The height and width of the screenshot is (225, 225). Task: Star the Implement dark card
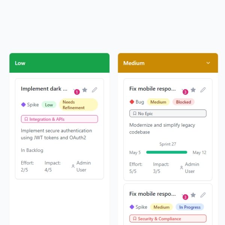coord(85,90)
